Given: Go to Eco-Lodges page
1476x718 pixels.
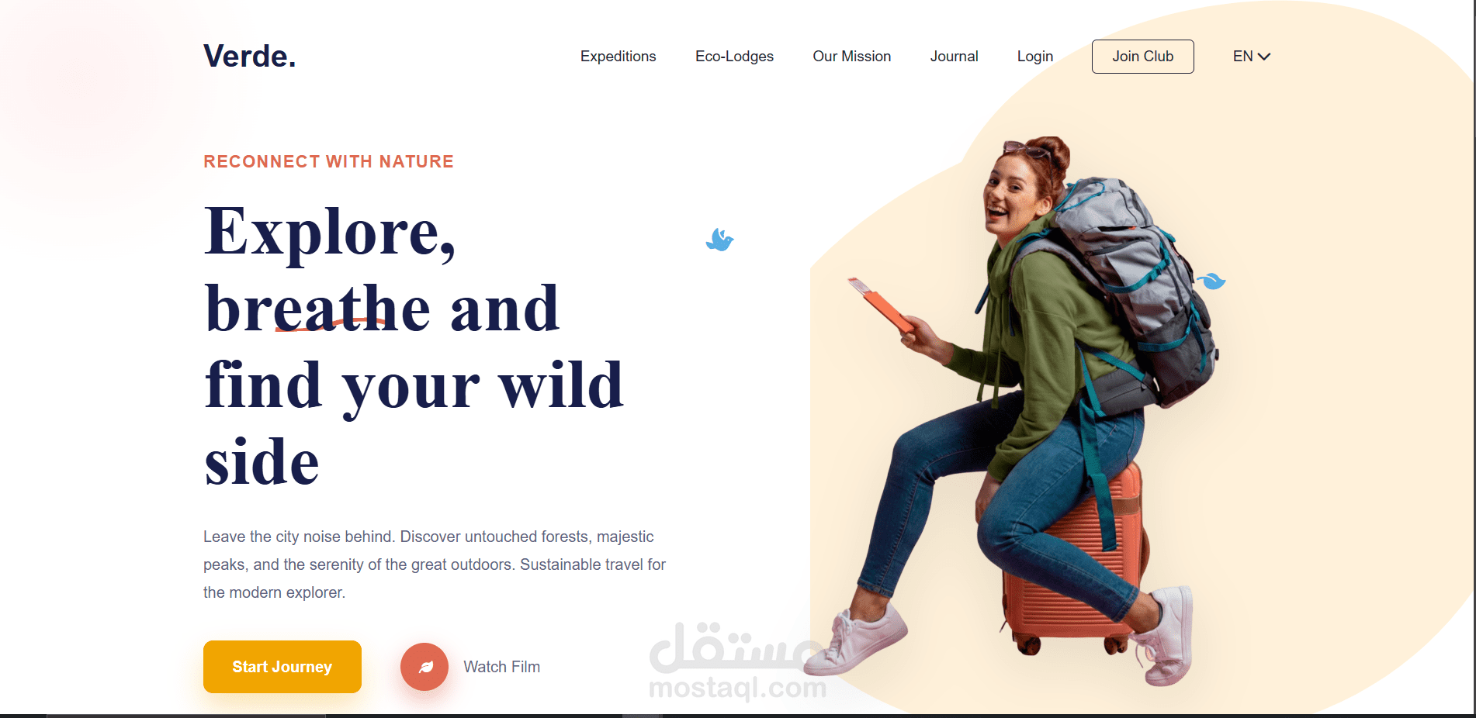Looking at the screenshot, I should click(734, 57).
